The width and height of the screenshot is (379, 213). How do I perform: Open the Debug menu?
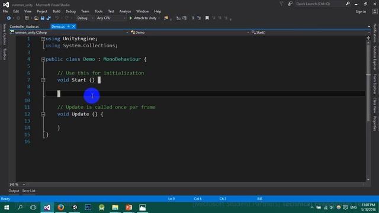[x=70, y=11]
